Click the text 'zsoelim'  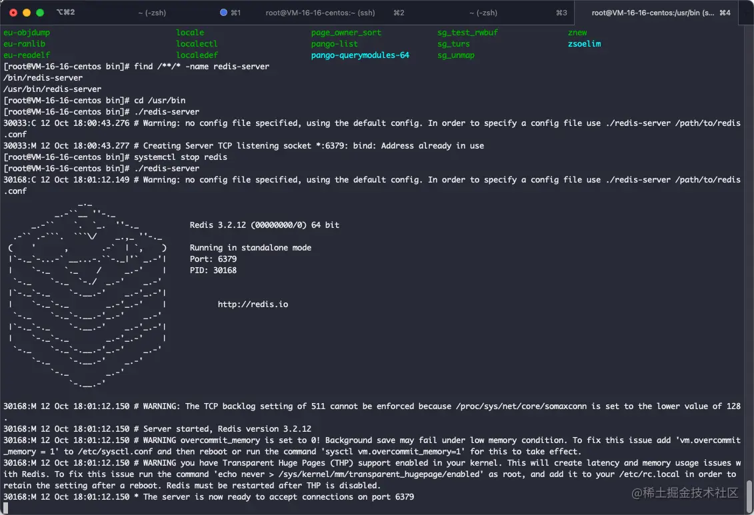click(584, 44)
